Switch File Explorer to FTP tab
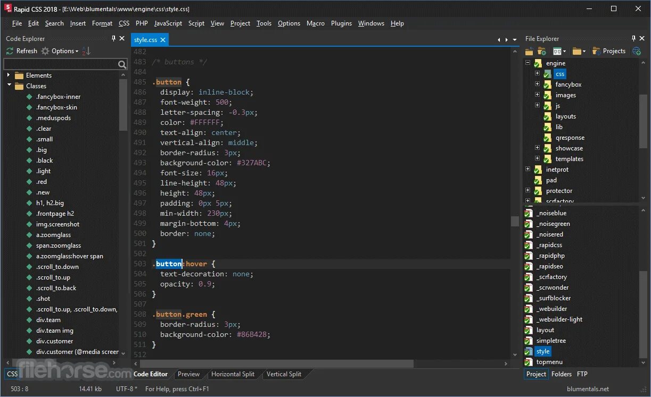This screenshot has height=397, width=651. 582,374
